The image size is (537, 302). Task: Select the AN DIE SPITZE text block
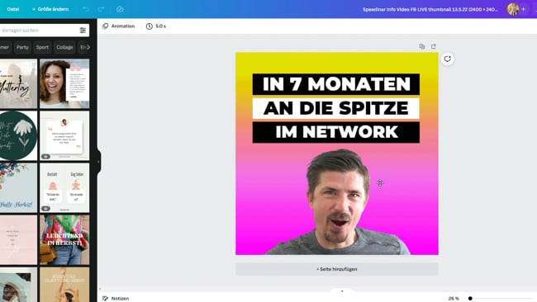[x=336, y=108]
